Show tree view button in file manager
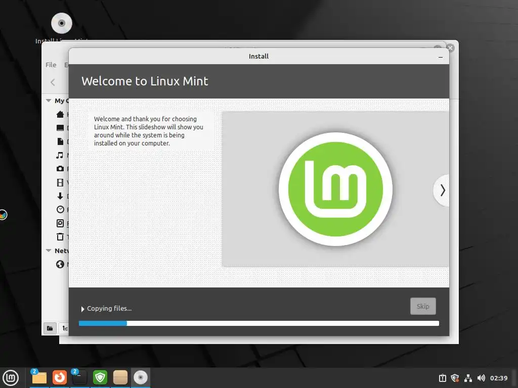Image resolution: width=518 pixels, height=388 pixels. (x=64, y=328)
